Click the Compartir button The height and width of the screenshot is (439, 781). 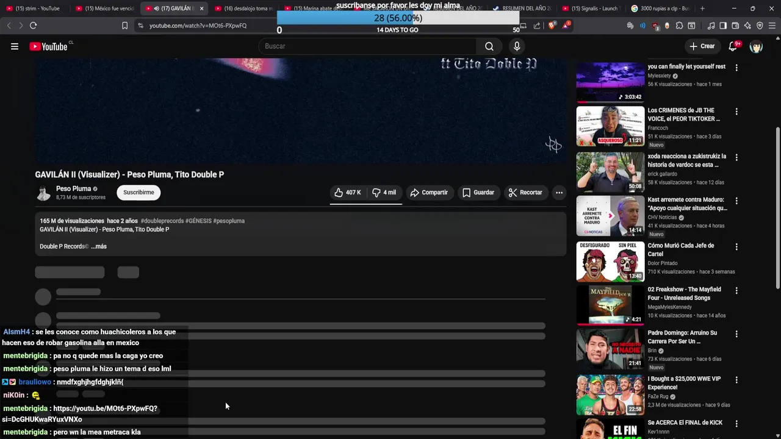coord(429,193)
